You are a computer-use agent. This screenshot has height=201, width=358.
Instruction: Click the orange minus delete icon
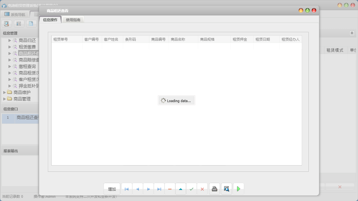click(x=170, y=189)
